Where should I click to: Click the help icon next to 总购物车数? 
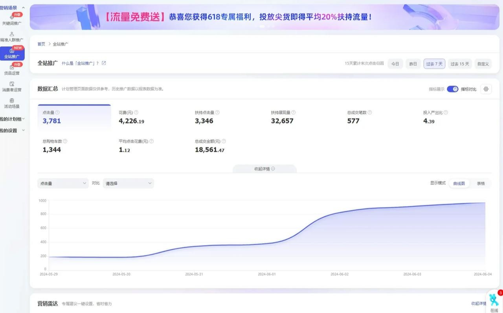click(x=65, y=141)
